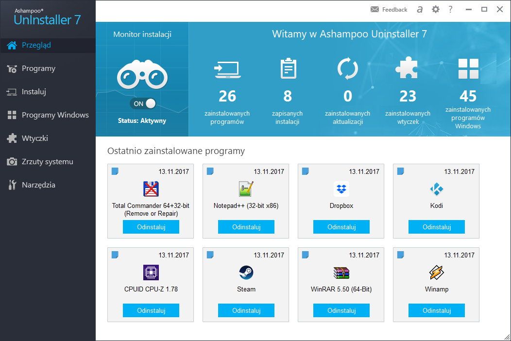Uninstall Total Commander 64+32-bit
Screen dimensions: 511x341
(151, 227)
